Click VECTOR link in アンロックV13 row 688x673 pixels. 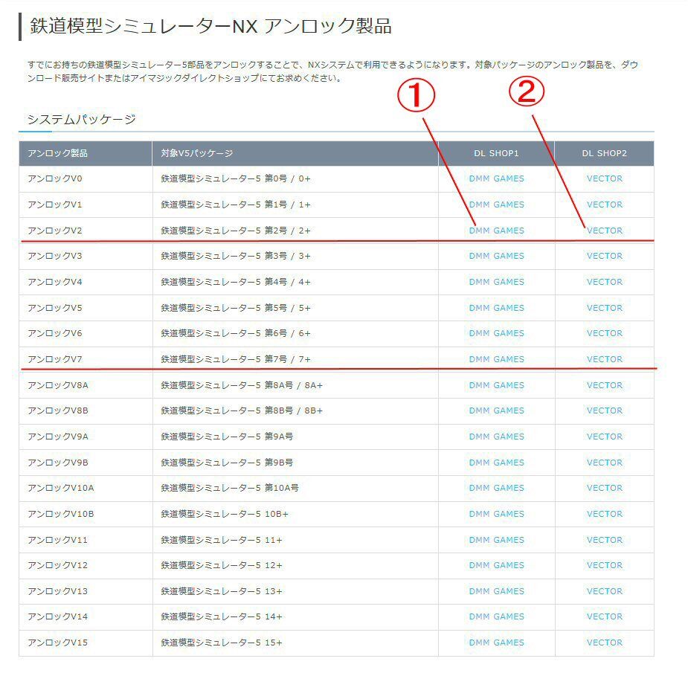pos(605,590)
